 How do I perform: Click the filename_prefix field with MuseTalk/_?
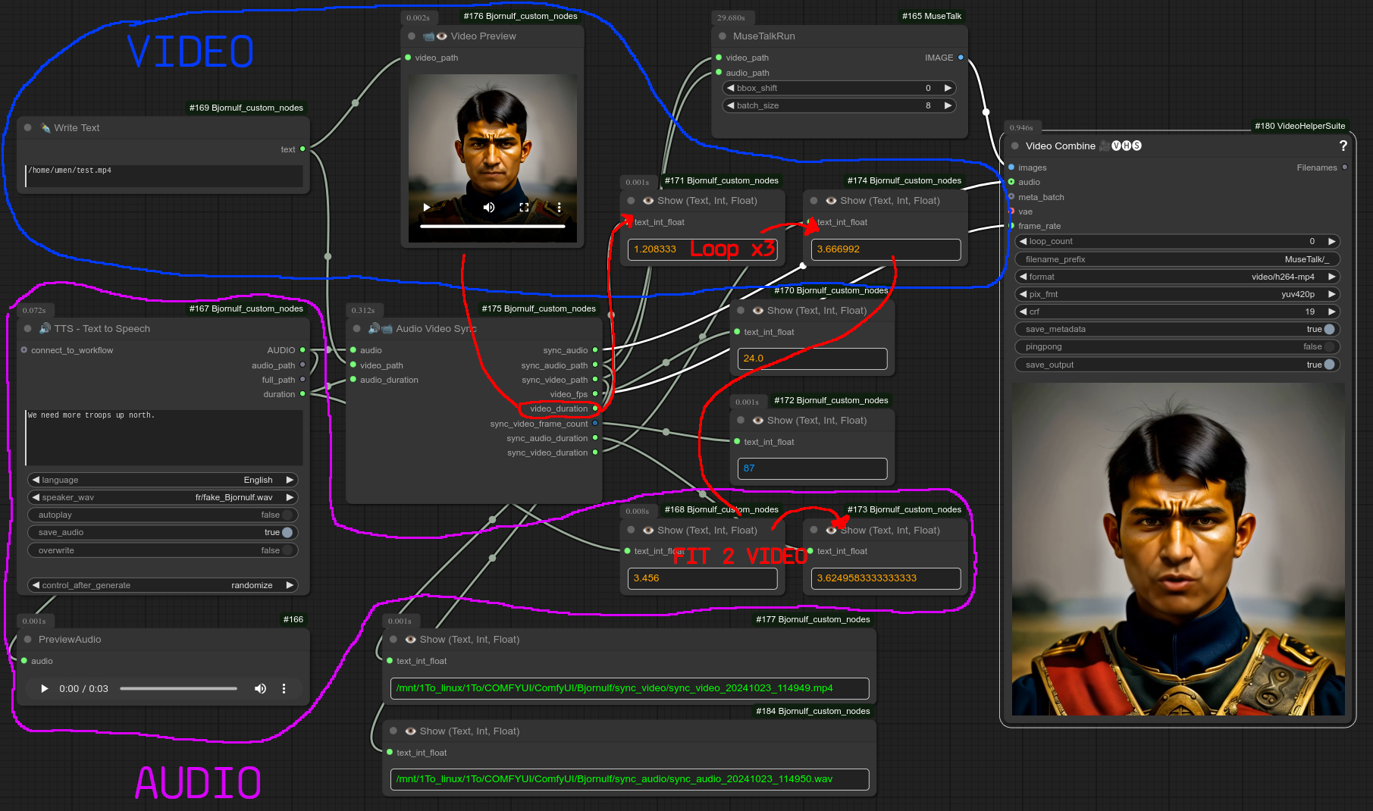tap(1177, 259)
